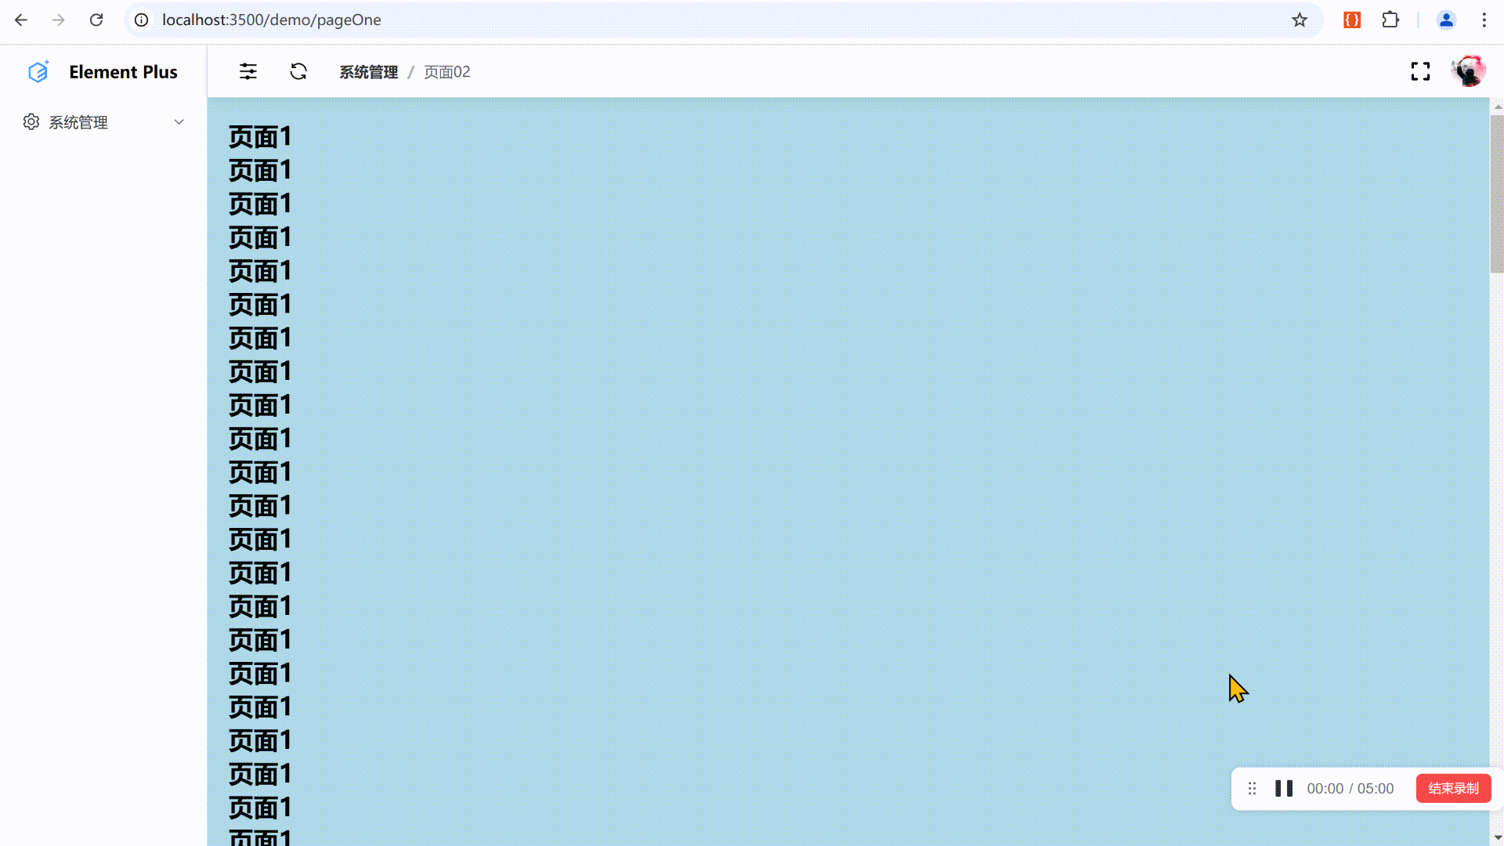Screen dimensions: 1504x846
Task: Click the 系统管理 gear icon in sidebar
Action: coord(31,122)
